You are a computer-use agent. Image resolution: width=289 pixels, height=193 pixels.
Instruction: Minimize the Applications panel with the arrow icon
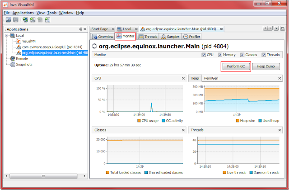click(80, 29)
